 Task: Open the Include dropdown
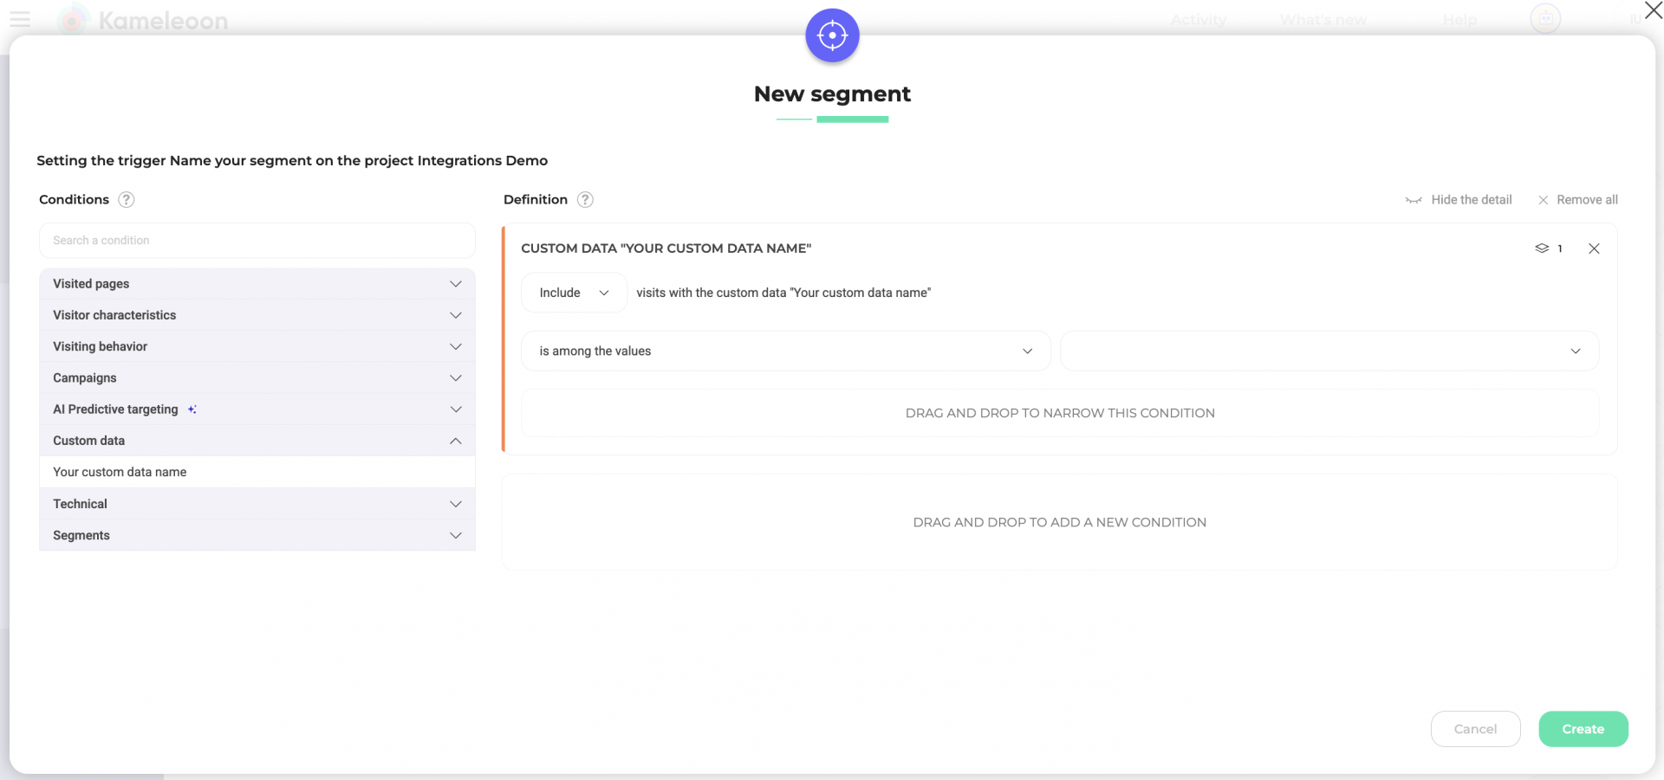click(574, 293)
